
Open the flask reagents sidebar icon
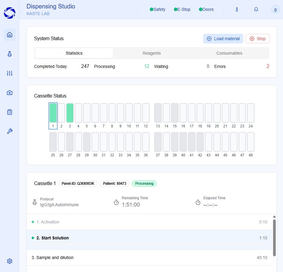10,54
